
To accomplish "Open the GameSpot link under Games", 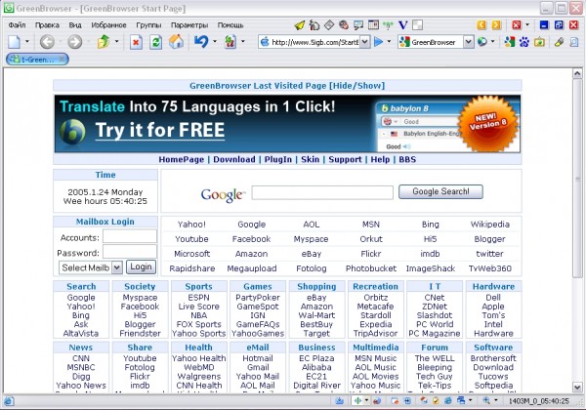I will [x=258, y=307].
